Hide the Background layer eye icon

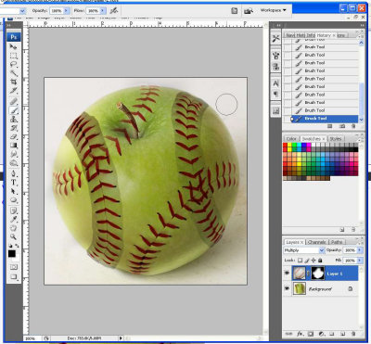point(288,288)
